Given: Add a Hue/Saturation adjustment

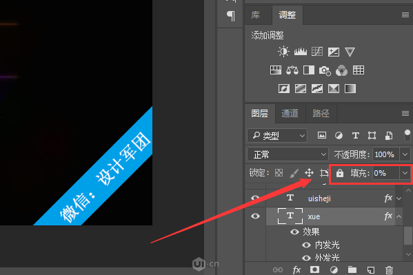Looking at the screenshot, I should (x=276, y=70).
